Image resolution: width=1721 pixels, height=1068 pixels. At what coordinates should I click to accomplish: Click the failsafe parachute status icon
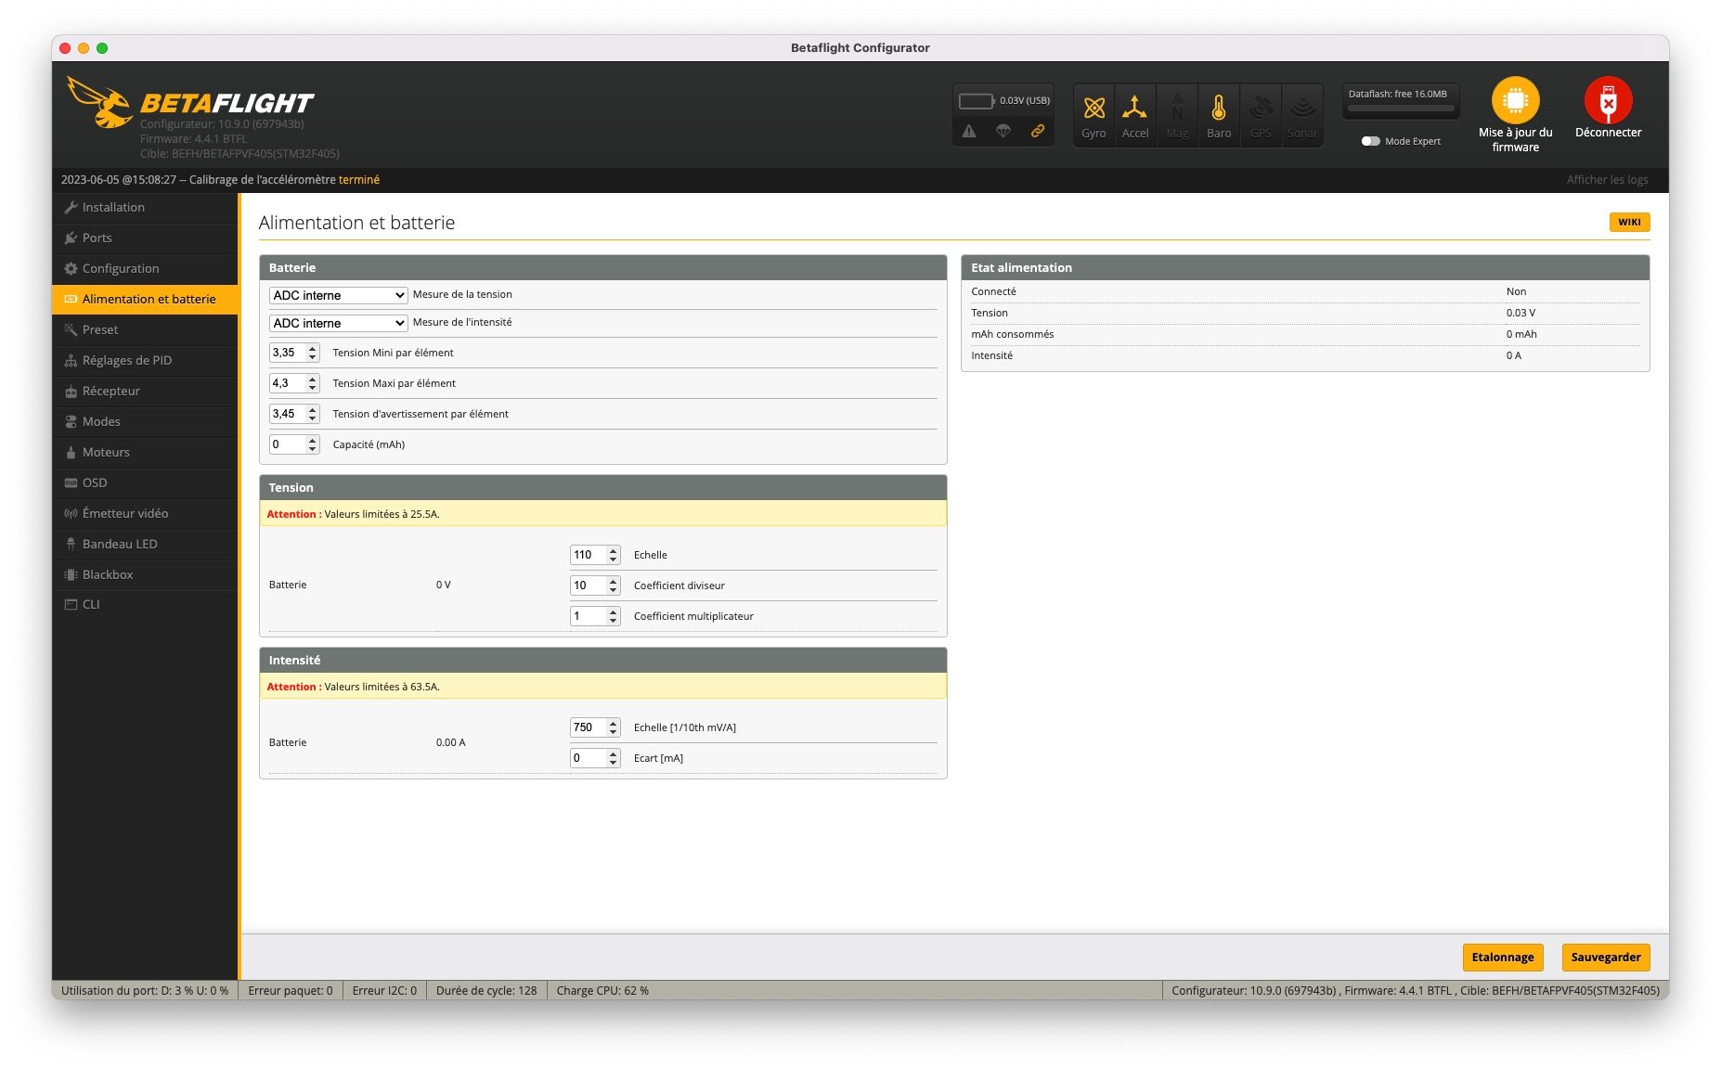pyautogui.click(x=1003, y=131)
